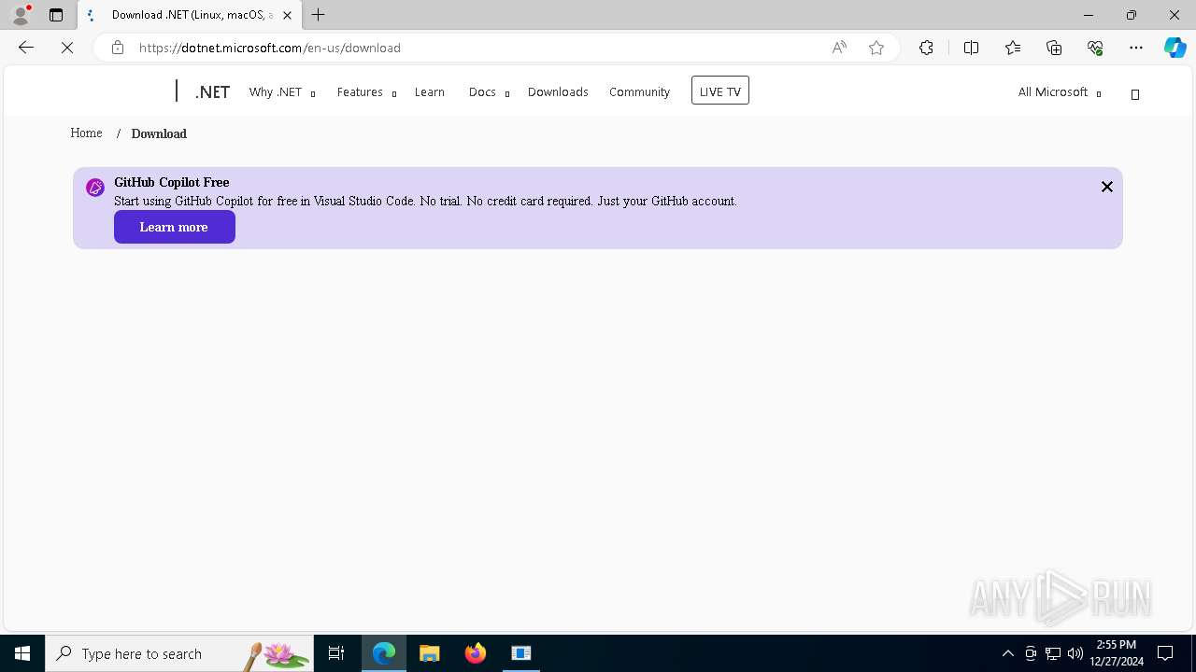Open File Explorer from taskbar

point(430,653)
